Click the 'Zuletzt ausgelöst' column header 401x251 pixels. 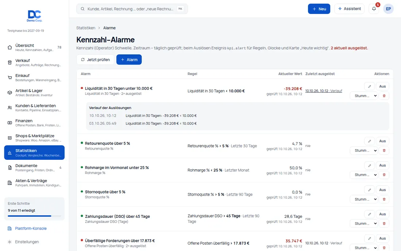[320, 74]
